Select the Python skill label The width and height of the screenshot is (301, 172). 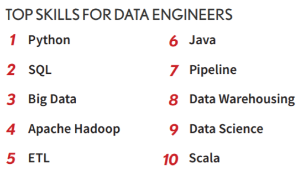coord(49,41)
